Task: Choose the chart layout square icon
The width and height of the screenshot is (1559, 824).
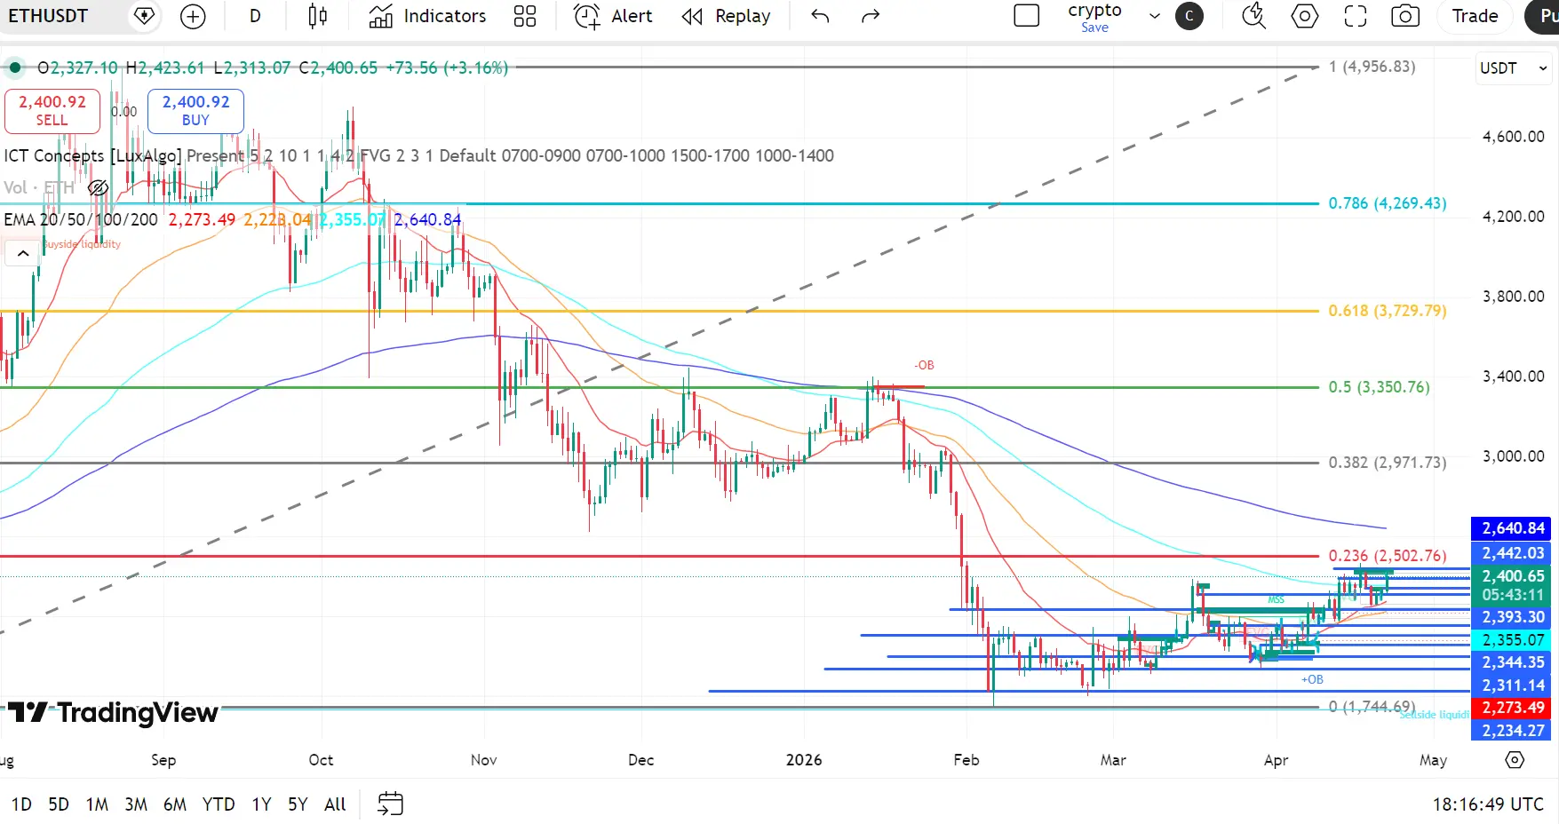Action: [1027, 16]
